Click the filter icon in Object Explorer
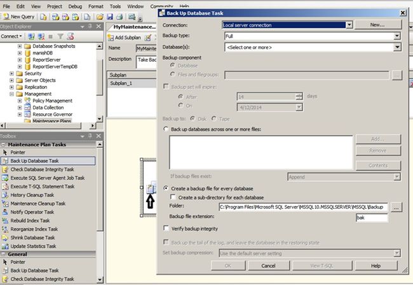Screen dimensions: 413x285 click(x=60, y=36)
